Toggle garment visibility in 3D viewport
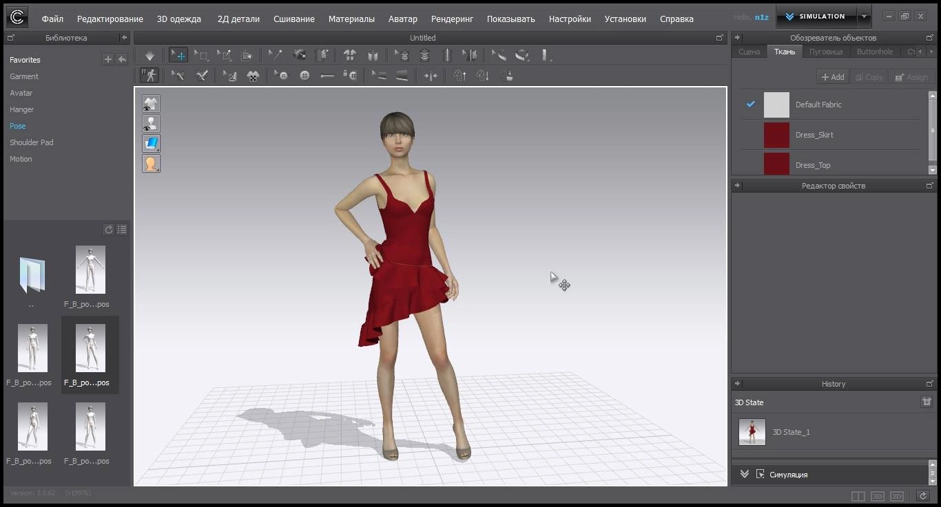 click(151, 104)
